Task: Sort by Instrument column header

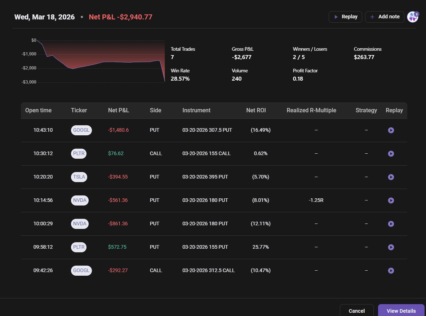Action: pos(196,110)
